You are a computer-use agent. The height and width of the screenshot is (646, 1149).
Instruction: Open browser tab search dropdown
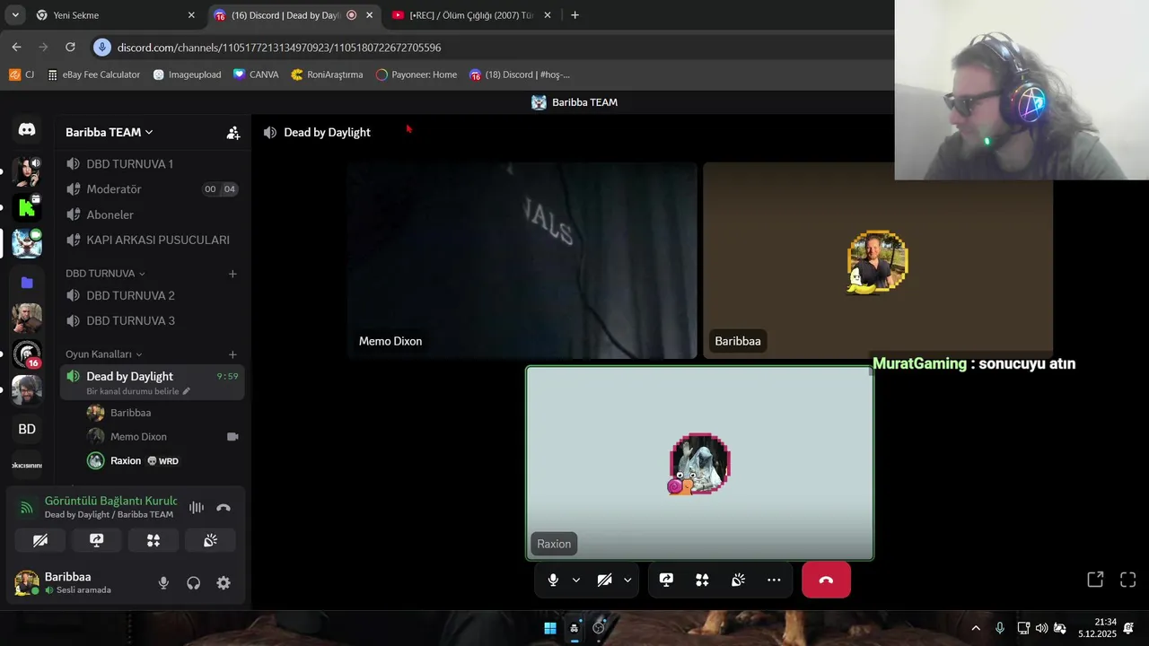[x=14, y=15]
